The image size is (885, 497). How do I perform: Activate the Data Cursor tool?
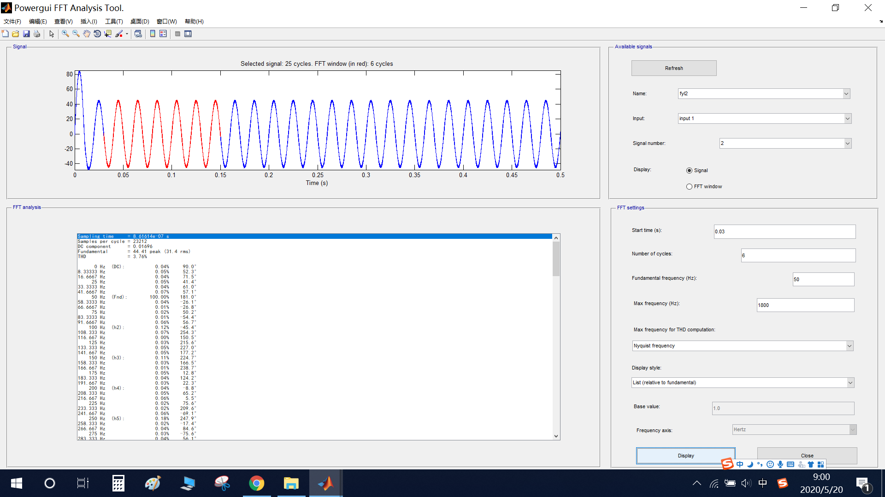[108, 33]
